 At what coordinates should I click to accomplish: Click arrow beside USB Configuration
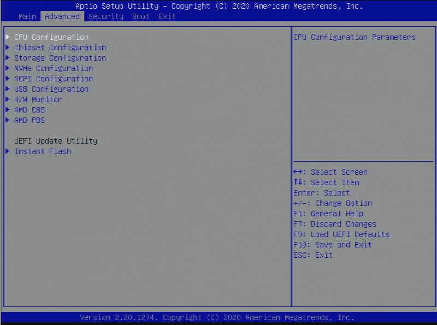pyautogui.click(x=8, y=89)
